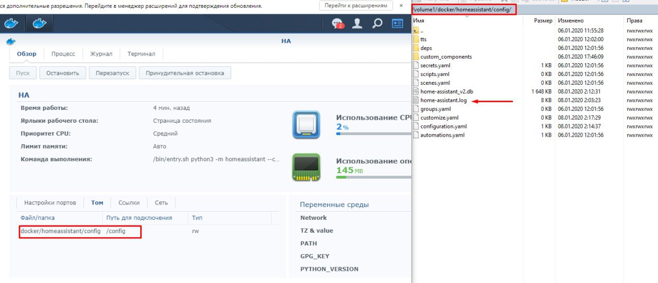658x283 pixels.
Task: Click the 'TZ & value' environment variable
Action: [x=317, y=231]
